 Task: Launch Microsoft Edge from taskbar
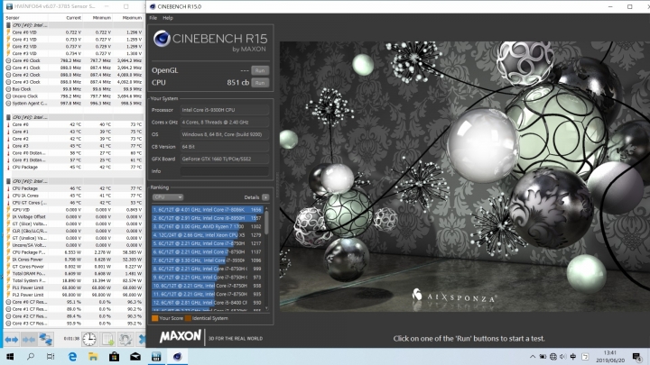(72, 356)
